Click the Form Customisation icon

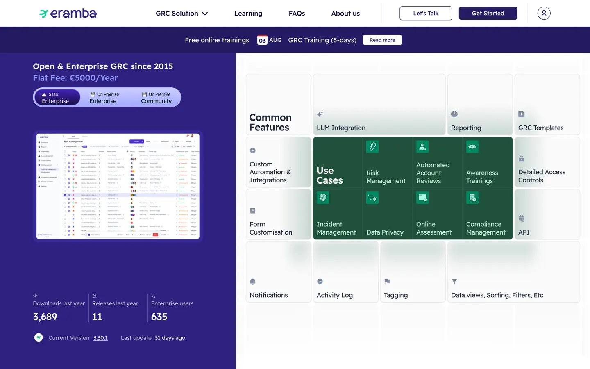tap(253, 211)
